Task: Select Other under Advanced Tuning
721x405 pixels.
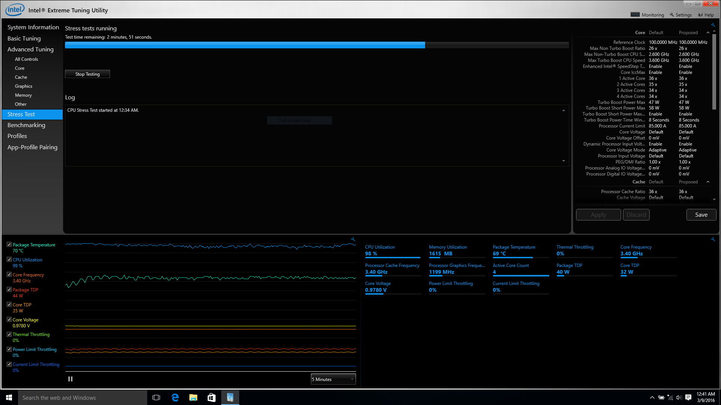Action: pyautogui.click(x=21, y=104)
